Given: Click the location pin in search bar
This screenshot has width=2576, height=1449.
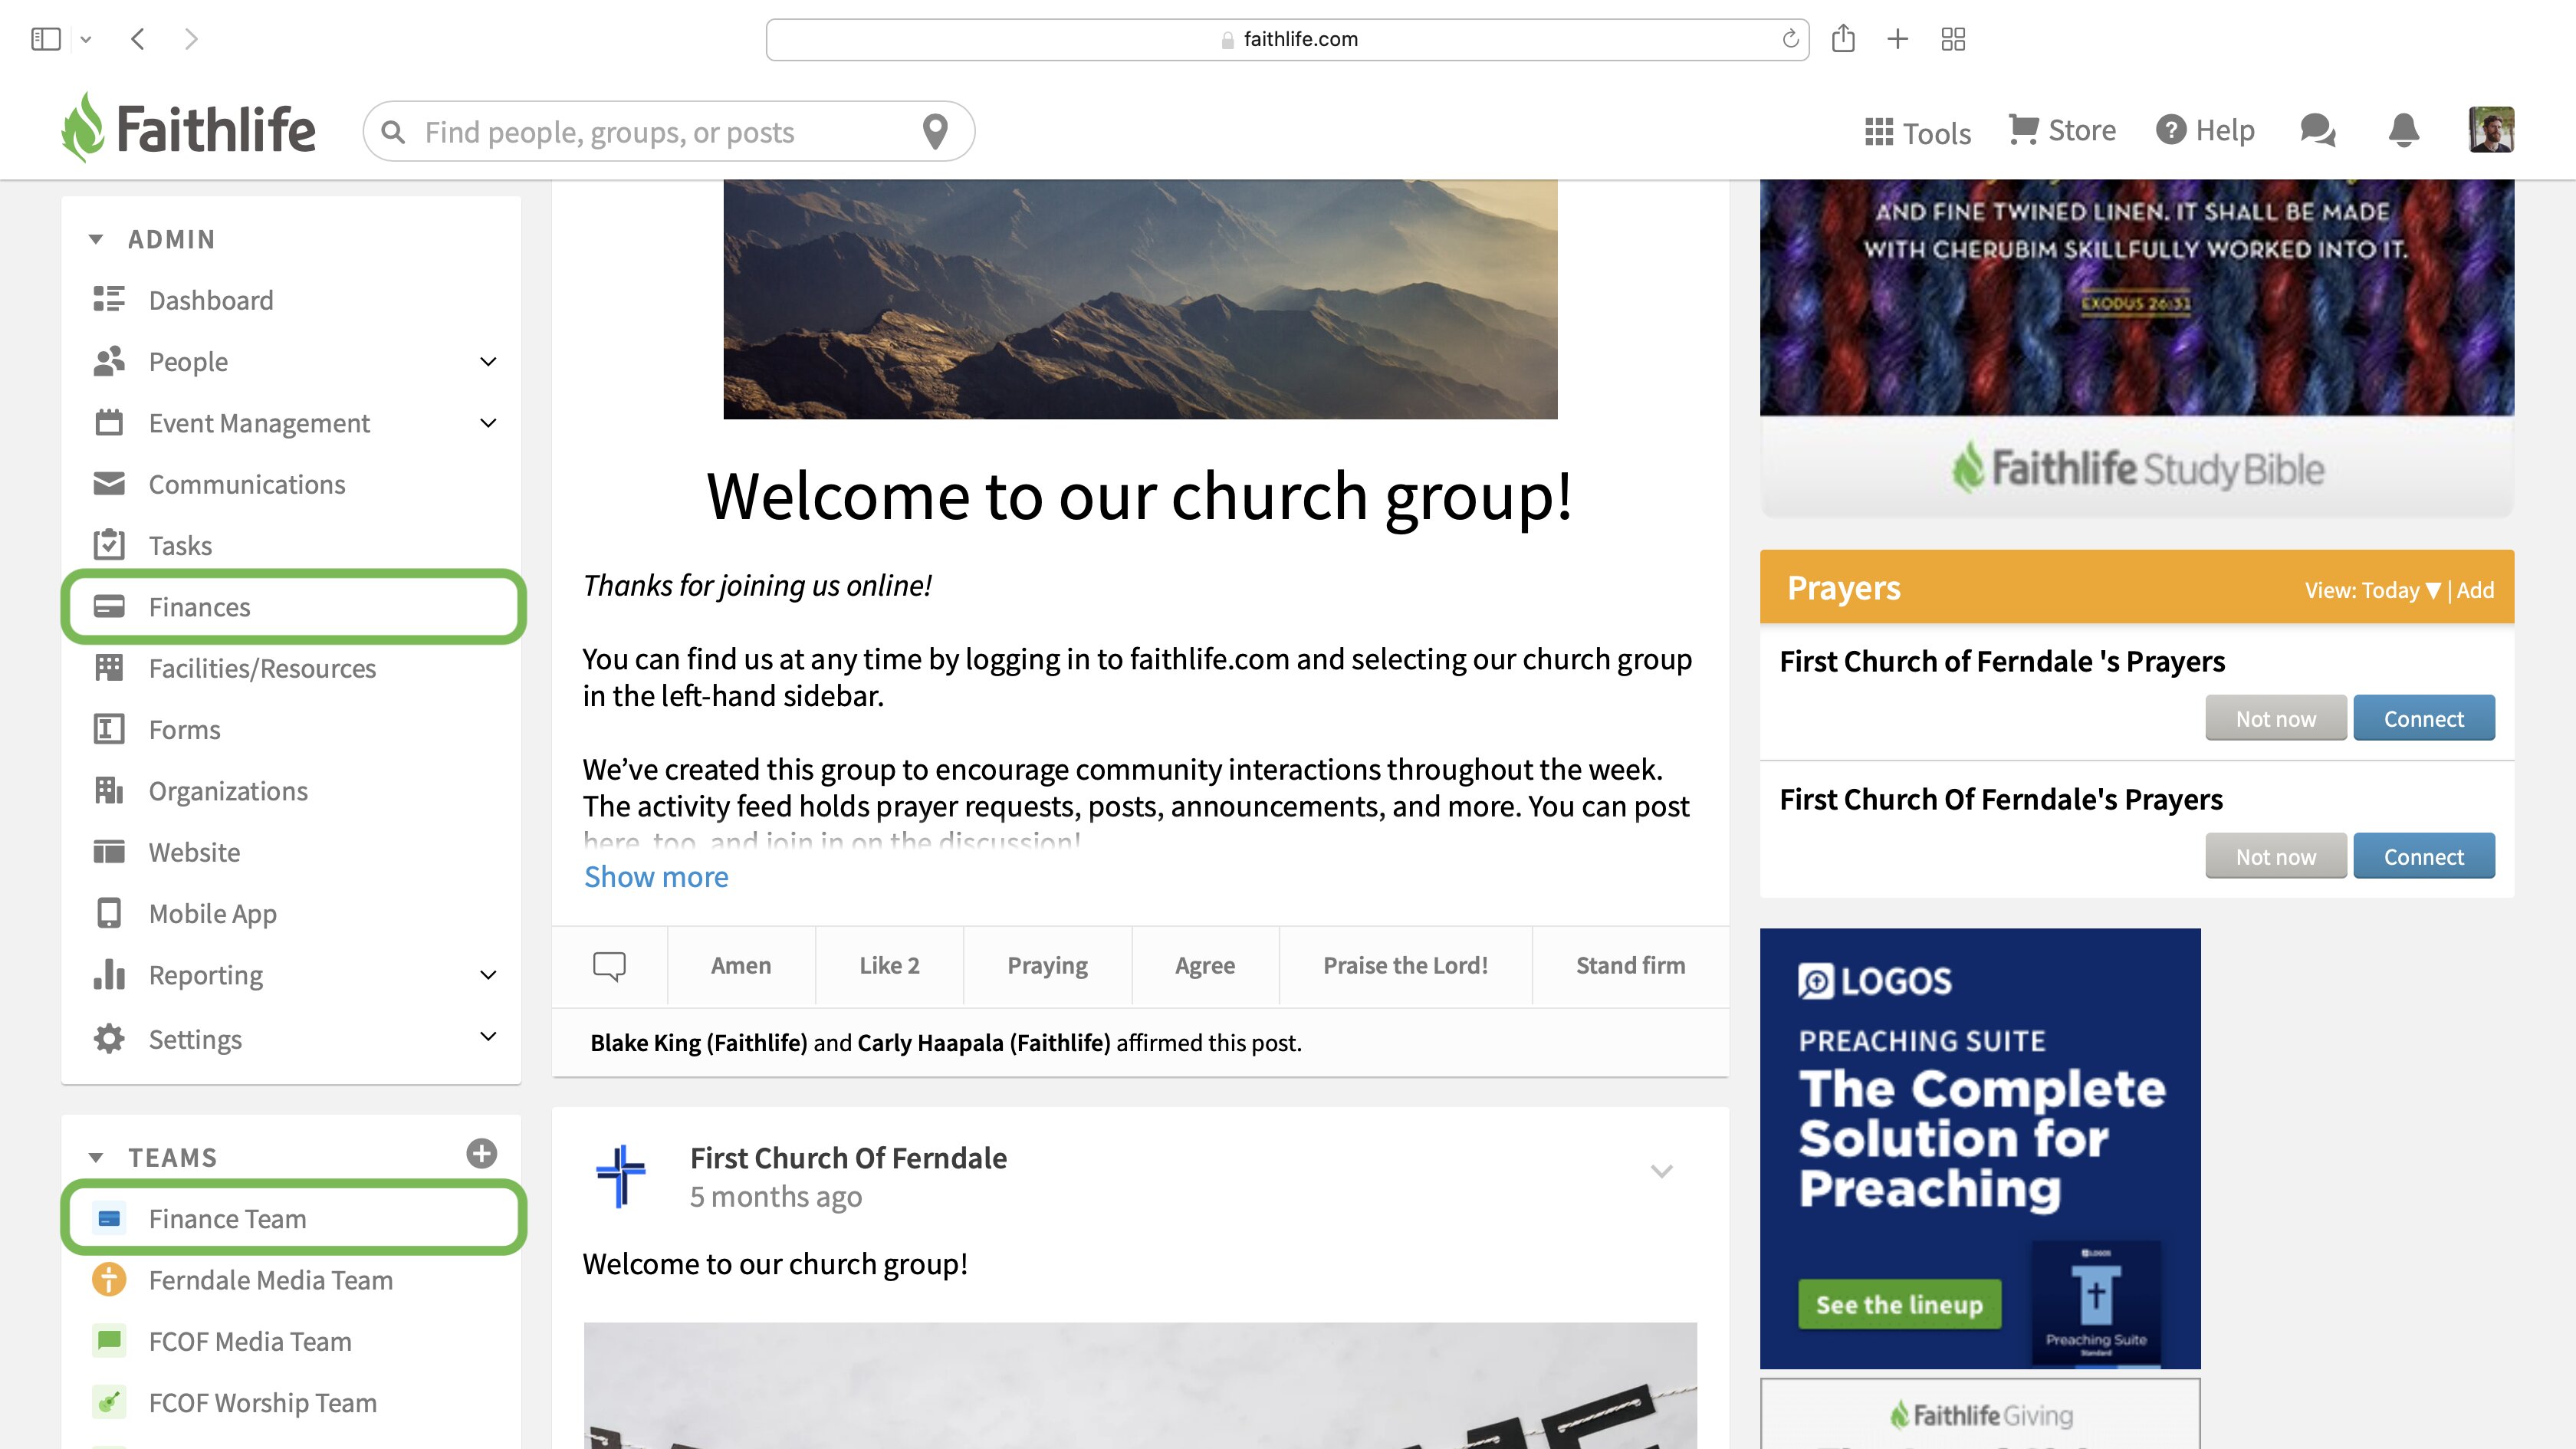Looking at the screenshot, I should pyautogui.click(x=935, y=131).
